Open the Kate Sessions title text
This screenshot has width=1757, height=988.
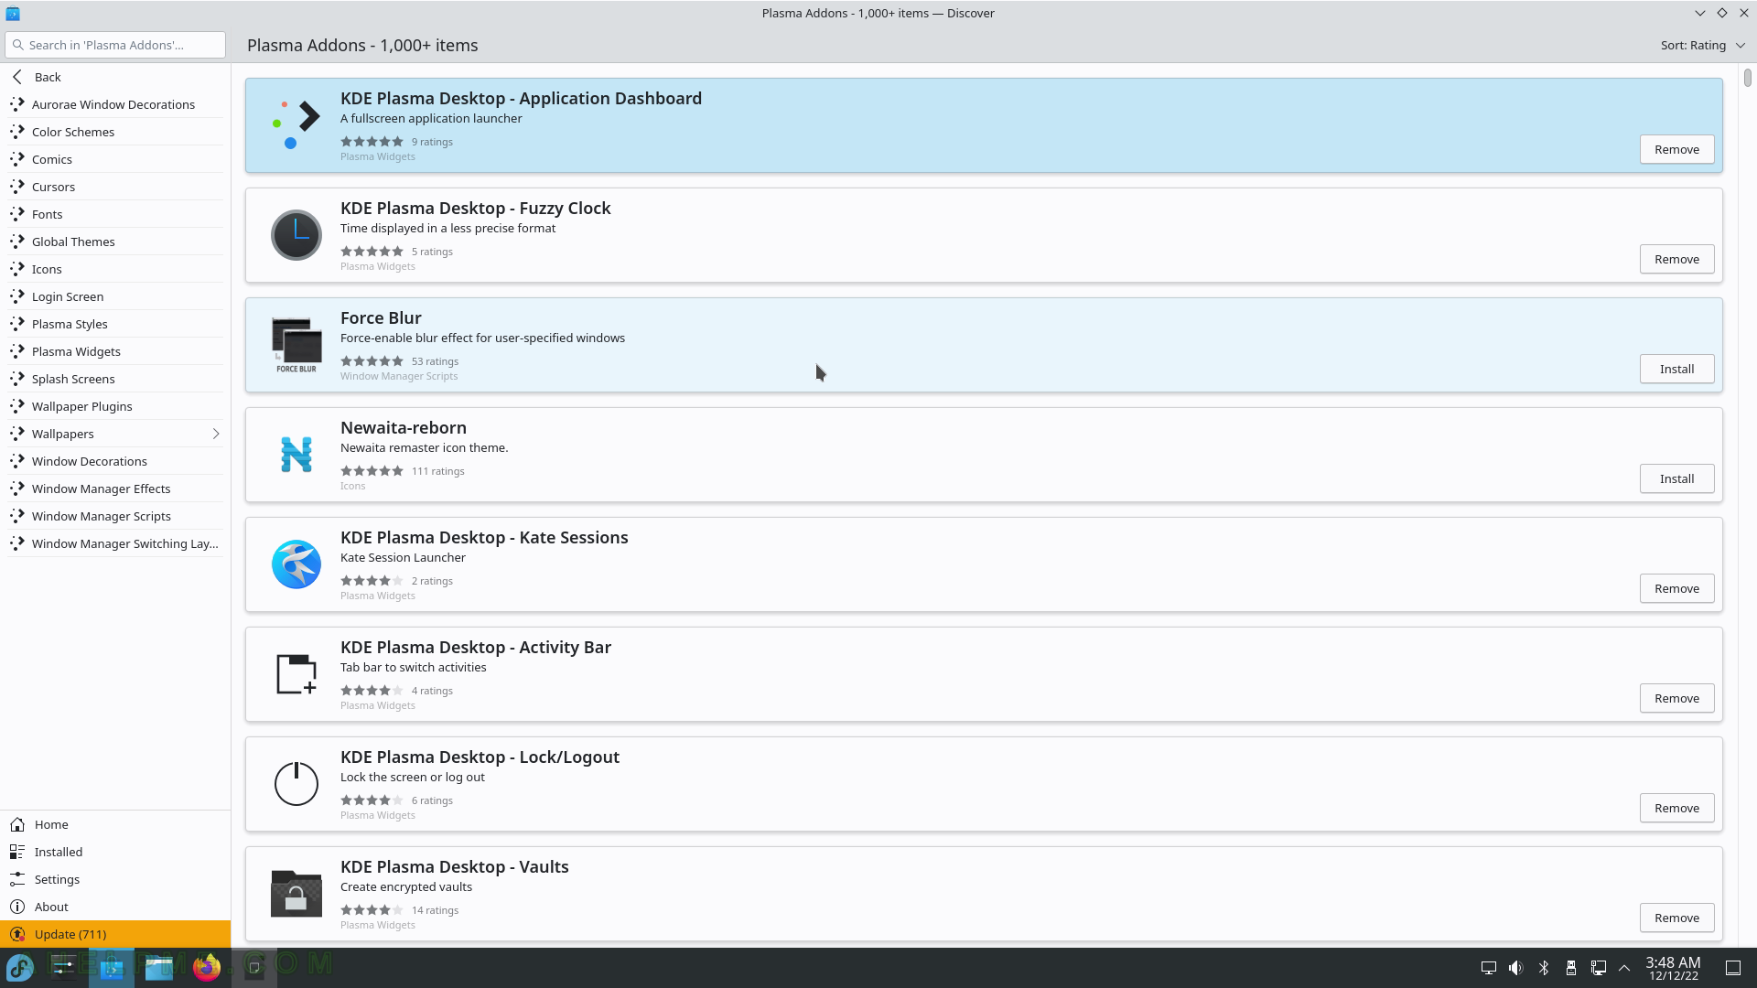[484, 537]
